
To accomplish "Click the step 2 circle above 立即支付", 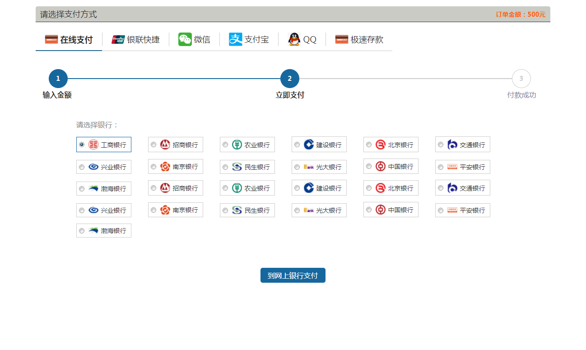I will [290, 79].
